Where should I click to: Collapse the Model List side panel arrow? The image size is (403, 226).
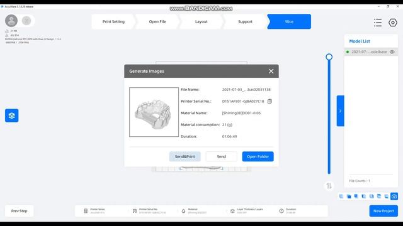click(340, 111)
